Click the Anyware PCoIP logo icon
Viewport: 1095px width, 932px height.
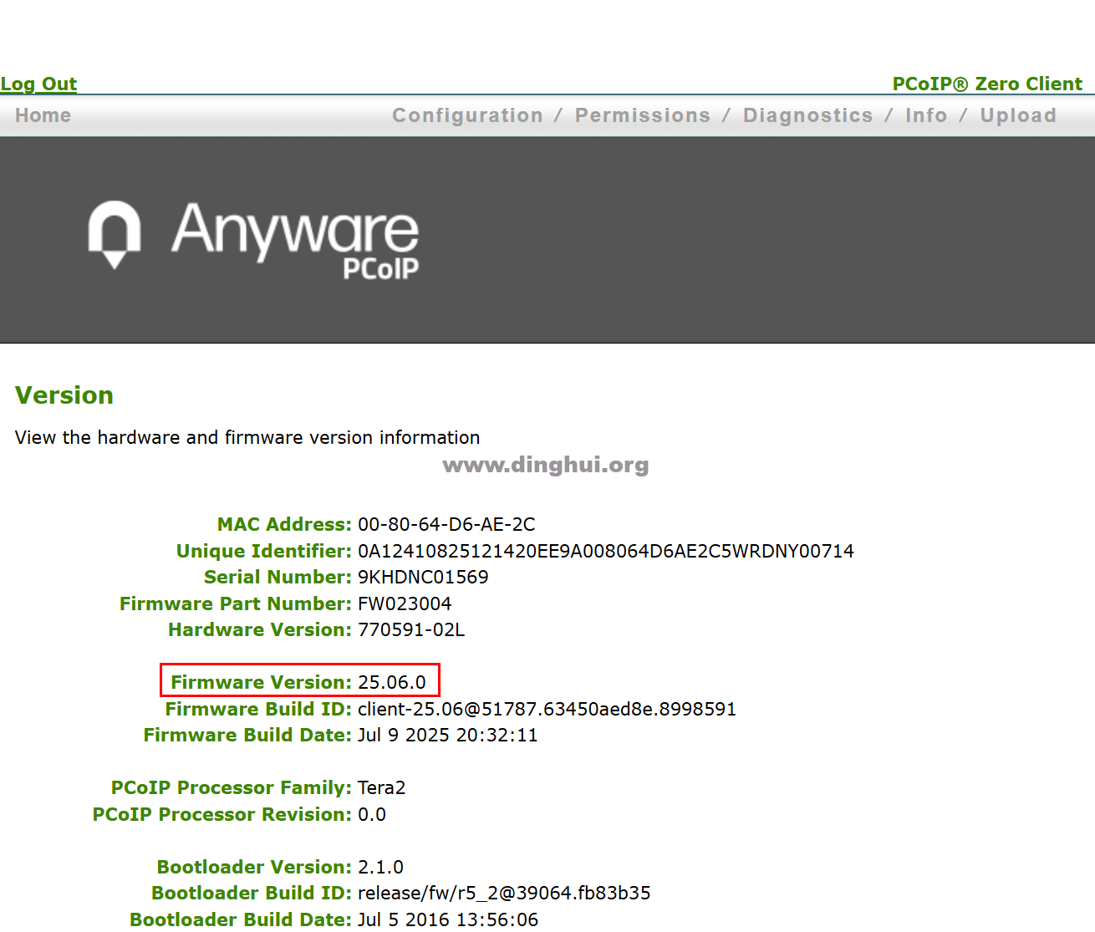(x=254, y=240)
